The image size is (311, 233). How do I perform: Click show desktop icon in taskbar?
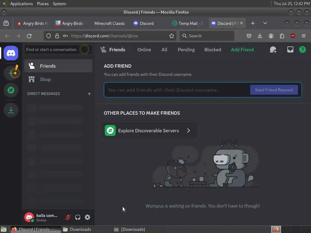tap(4, 229)
